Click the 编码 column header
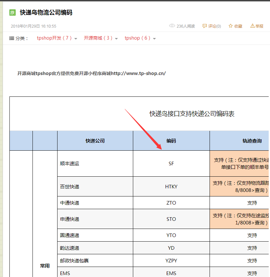The width and height of the screenshot is (270, 277). click(x=171, y=141)
